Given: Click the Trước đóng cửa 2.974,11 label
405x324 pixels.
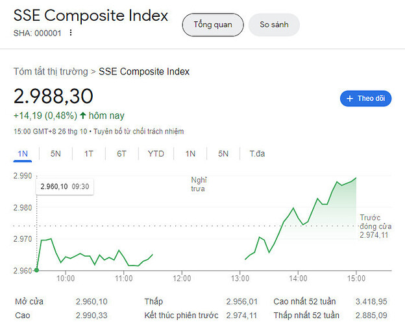Looking at the screenshot, I should point(373,226).
